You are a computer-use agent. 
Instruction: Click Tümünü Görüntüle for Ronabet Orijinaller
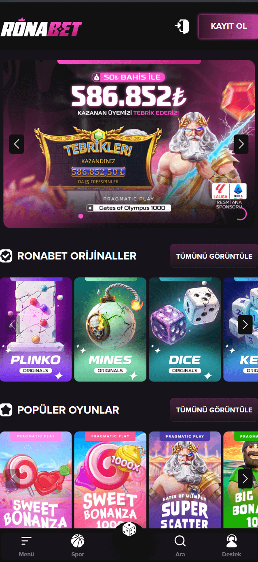click(214, 256)
